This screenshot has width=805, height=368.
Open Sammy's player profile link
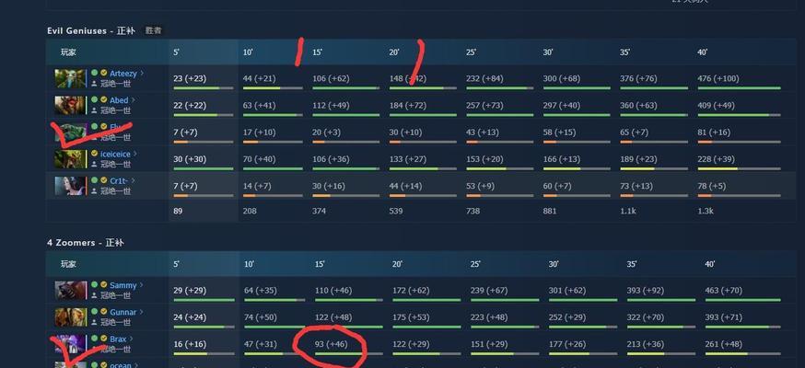pyautogui.click(x=123, y=285)
